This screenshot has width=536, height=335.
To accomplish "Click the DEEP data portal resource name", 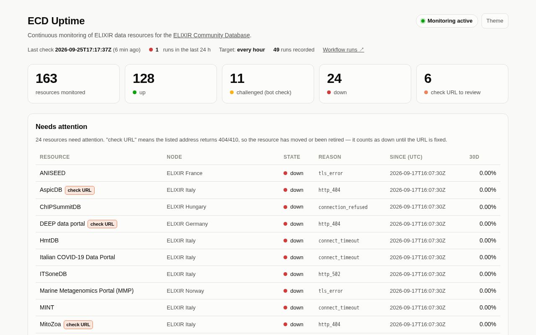I will click(62, 224).
